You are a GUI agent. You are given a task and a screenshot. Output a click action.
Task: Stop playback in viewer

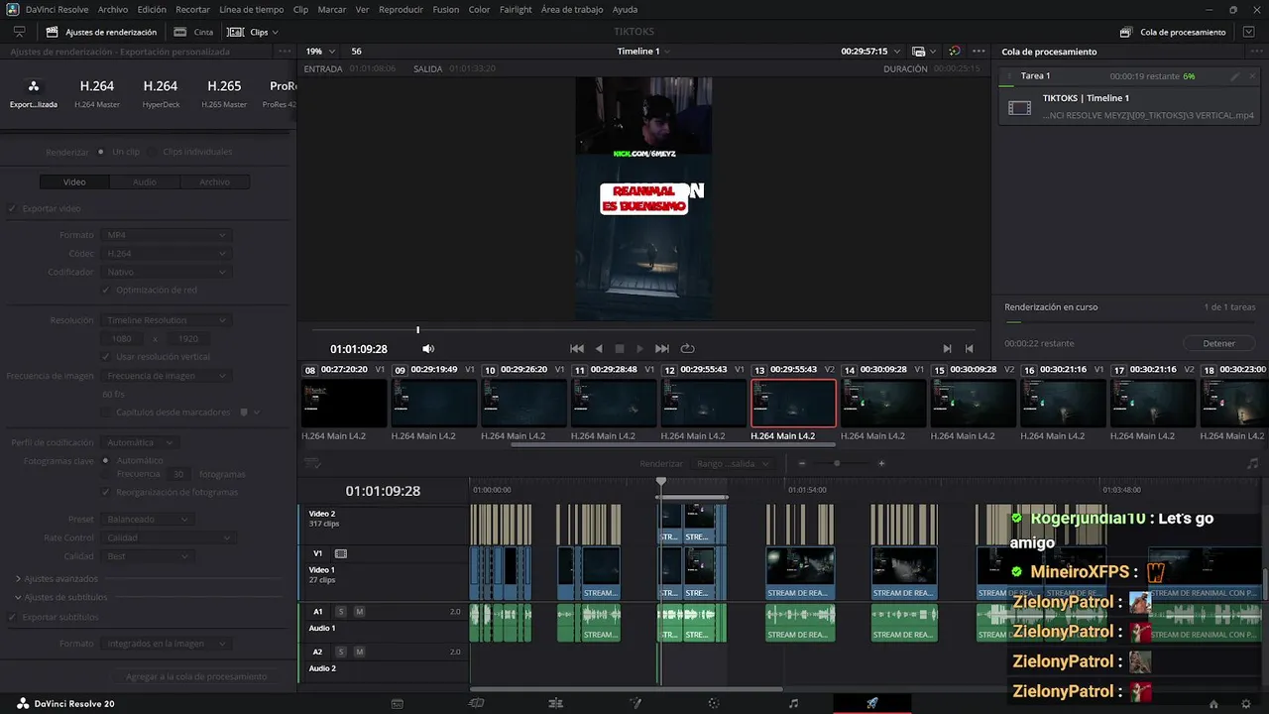coord(620,349)
